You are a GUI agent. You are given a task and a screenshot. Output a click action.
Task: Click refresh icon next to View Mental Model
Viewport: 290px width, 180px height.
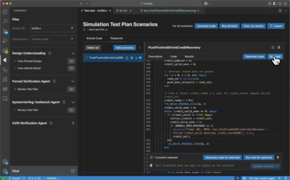coord(71,68)
